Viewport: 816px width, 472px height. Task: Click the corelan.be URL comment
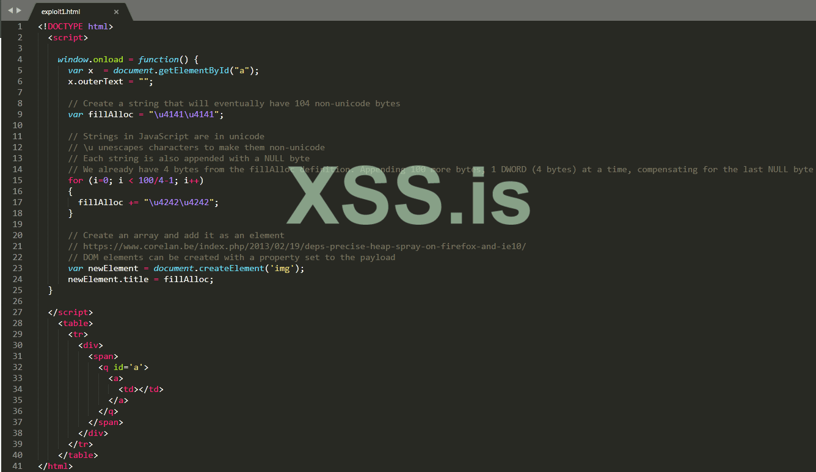tap(297, 246)
